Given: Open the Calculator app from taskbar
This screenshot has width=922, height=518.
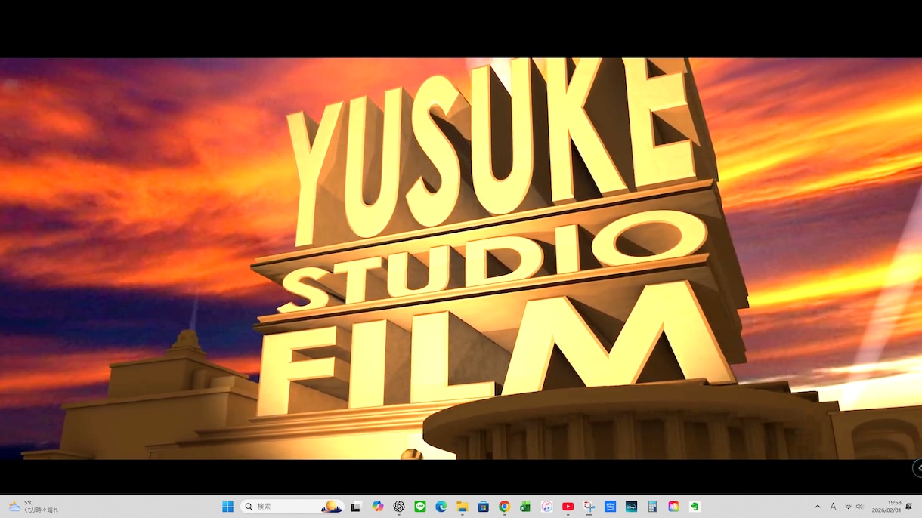Looking at the screenshot, I should tap(652, 507).
